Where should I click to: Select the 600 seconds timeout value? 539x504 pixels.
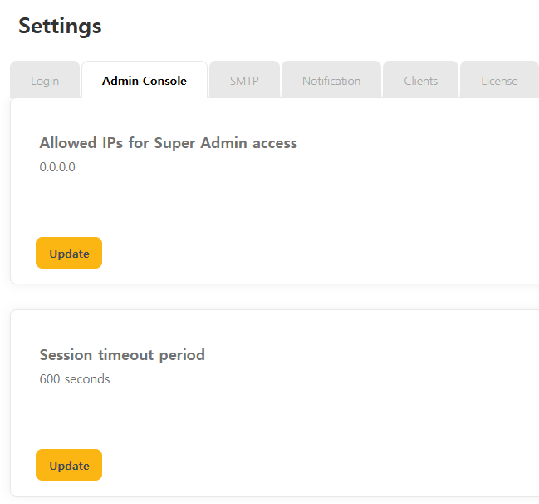pyautogui.click(x=75, y=379)
